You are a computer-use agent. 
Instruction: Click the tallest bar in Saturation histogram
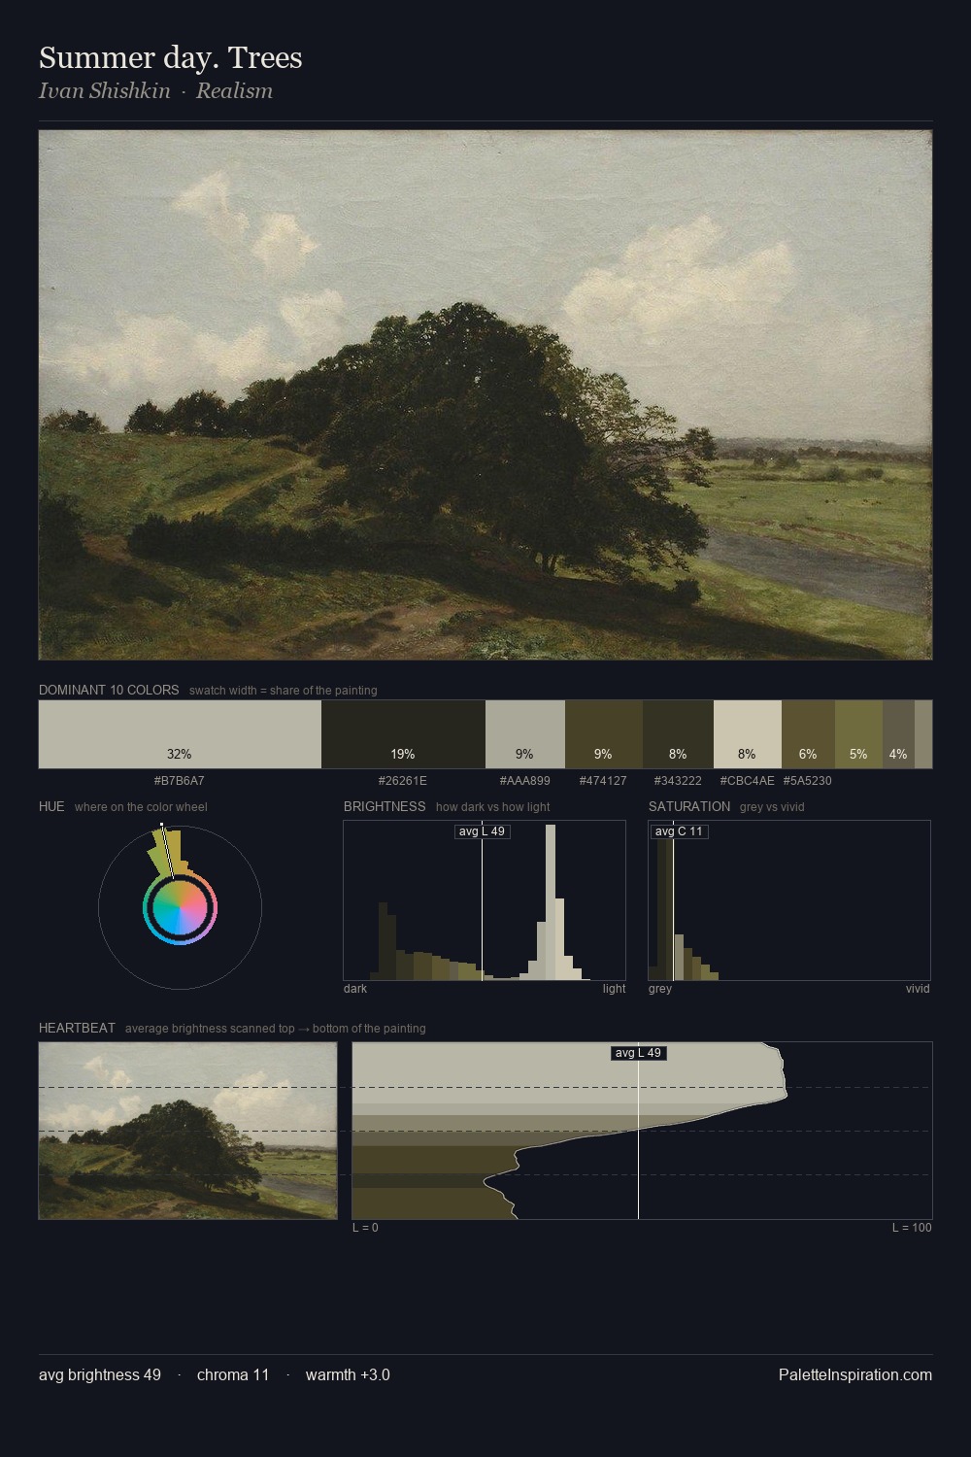(665, 902)
